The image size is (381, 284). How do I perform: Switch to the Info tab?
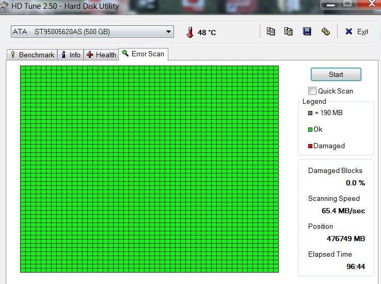pyautogui.click(x=70, y=55)
